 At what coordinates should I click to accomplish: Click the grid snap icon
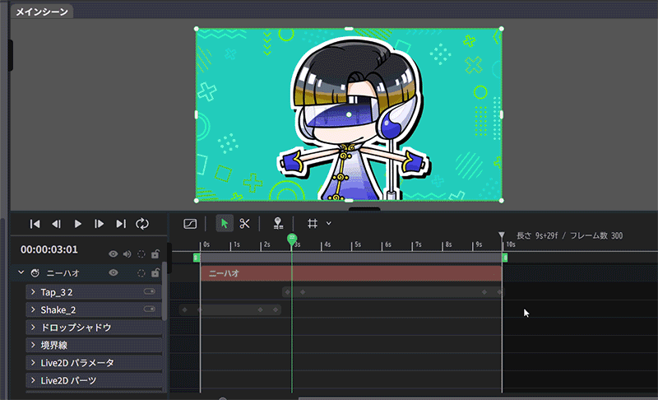(313, 224)
